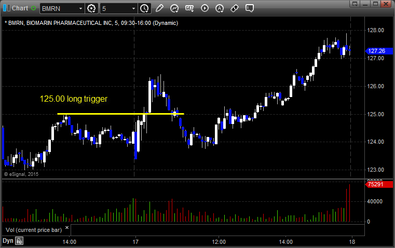The image size is (395, 248).
Task: Open the studies chart-line menu icon
Action: click(174, 8)
